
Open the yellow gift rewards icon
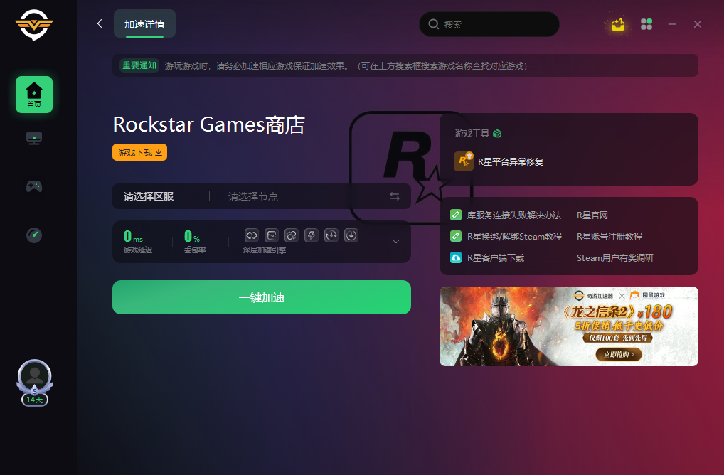tap(618, 24)
